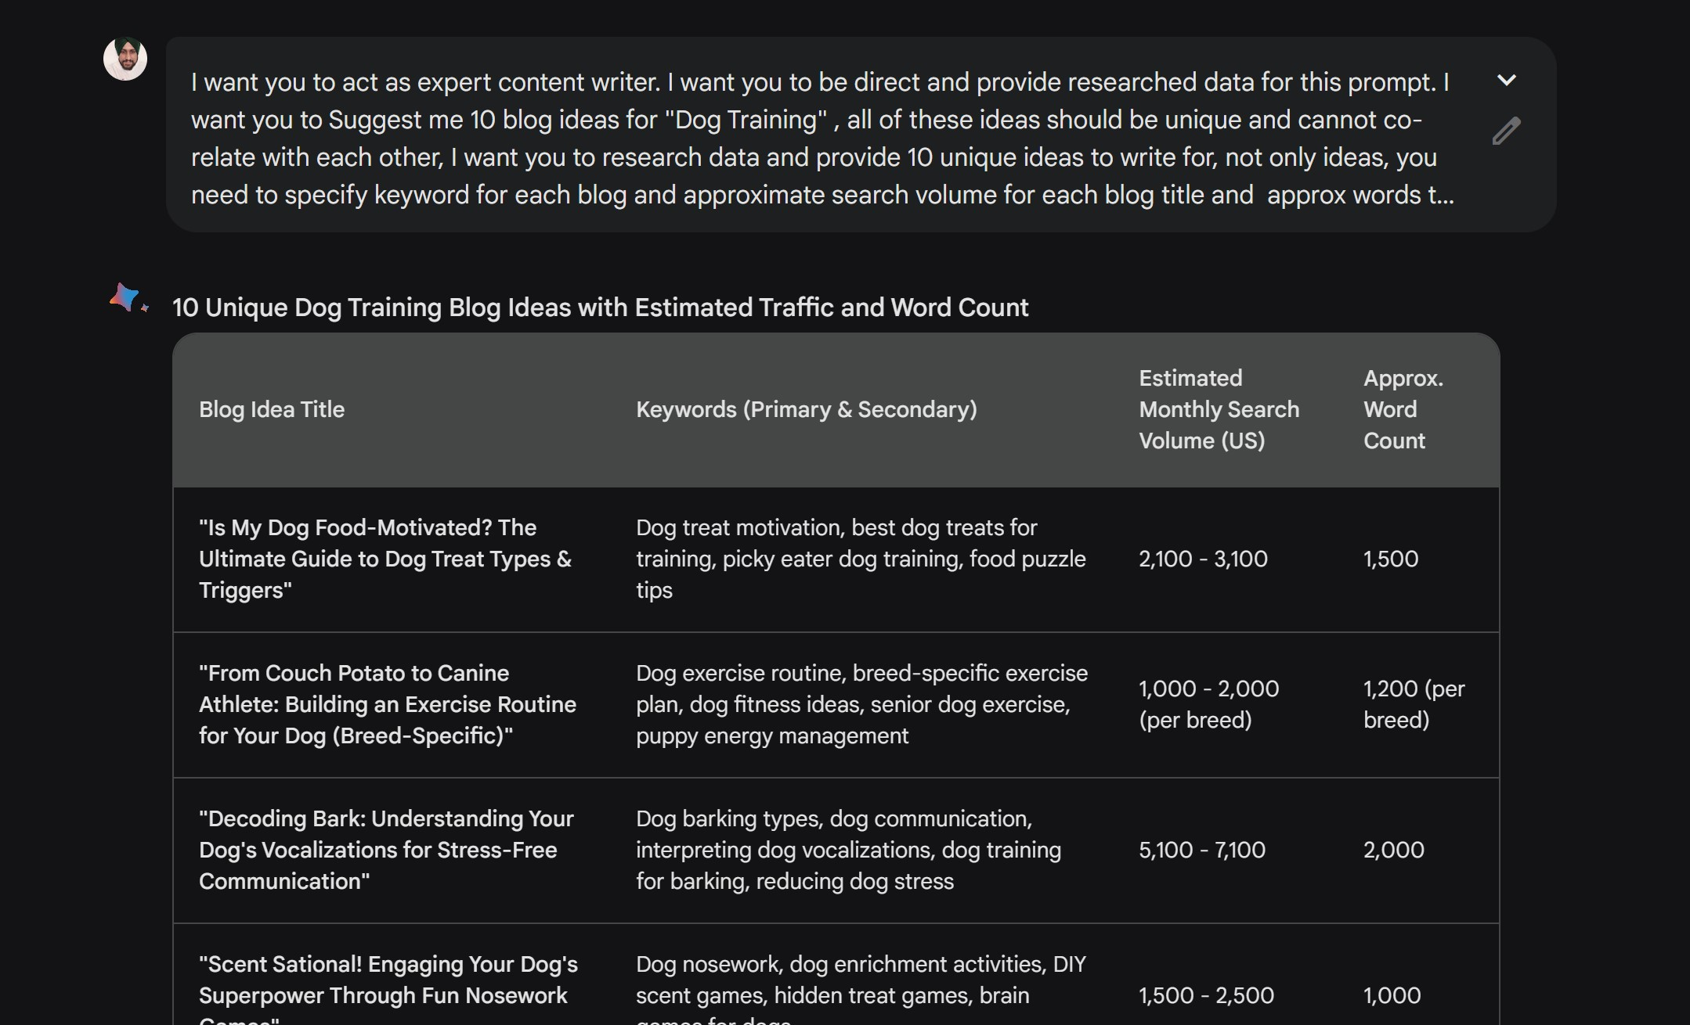Viewport: 1690px width, 1025px height.
Task: Click the prompt text about expert content writer
Action: pyautogui.click(x=822, y=138)
